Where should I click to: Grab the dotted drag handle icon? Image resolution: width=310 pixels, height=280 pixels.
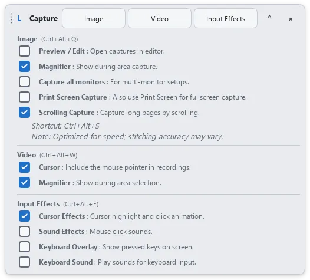pyautogui.click(x=12, y=18)
